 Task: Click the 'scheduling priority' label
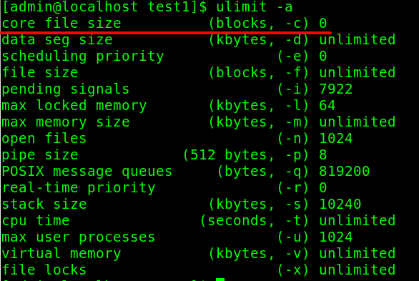pyautogui.click(x=83, y=56)
